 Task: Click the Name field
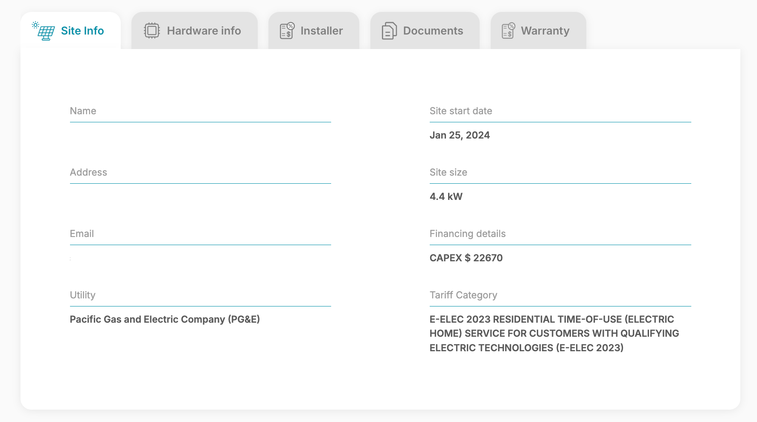click(x=201, y=123)
